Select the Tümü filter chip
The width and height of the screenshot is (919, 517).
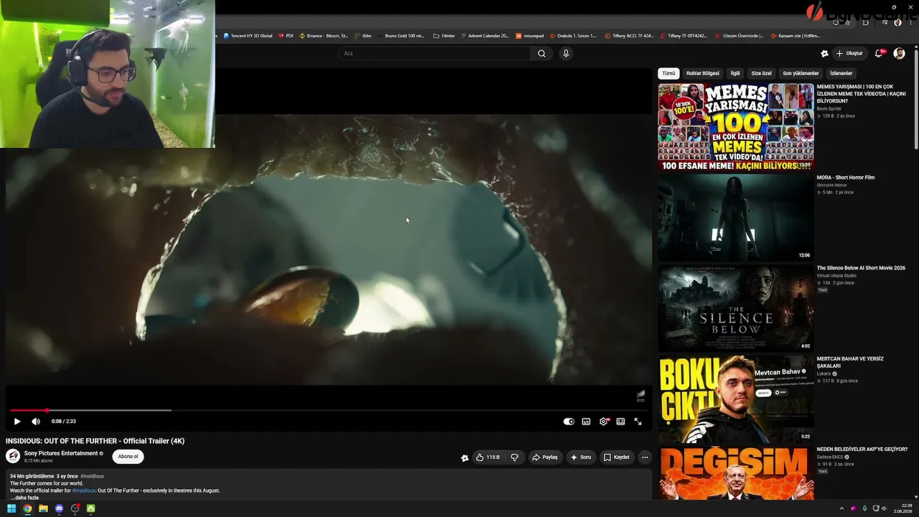pyautogui.click(x=668, y=73)
